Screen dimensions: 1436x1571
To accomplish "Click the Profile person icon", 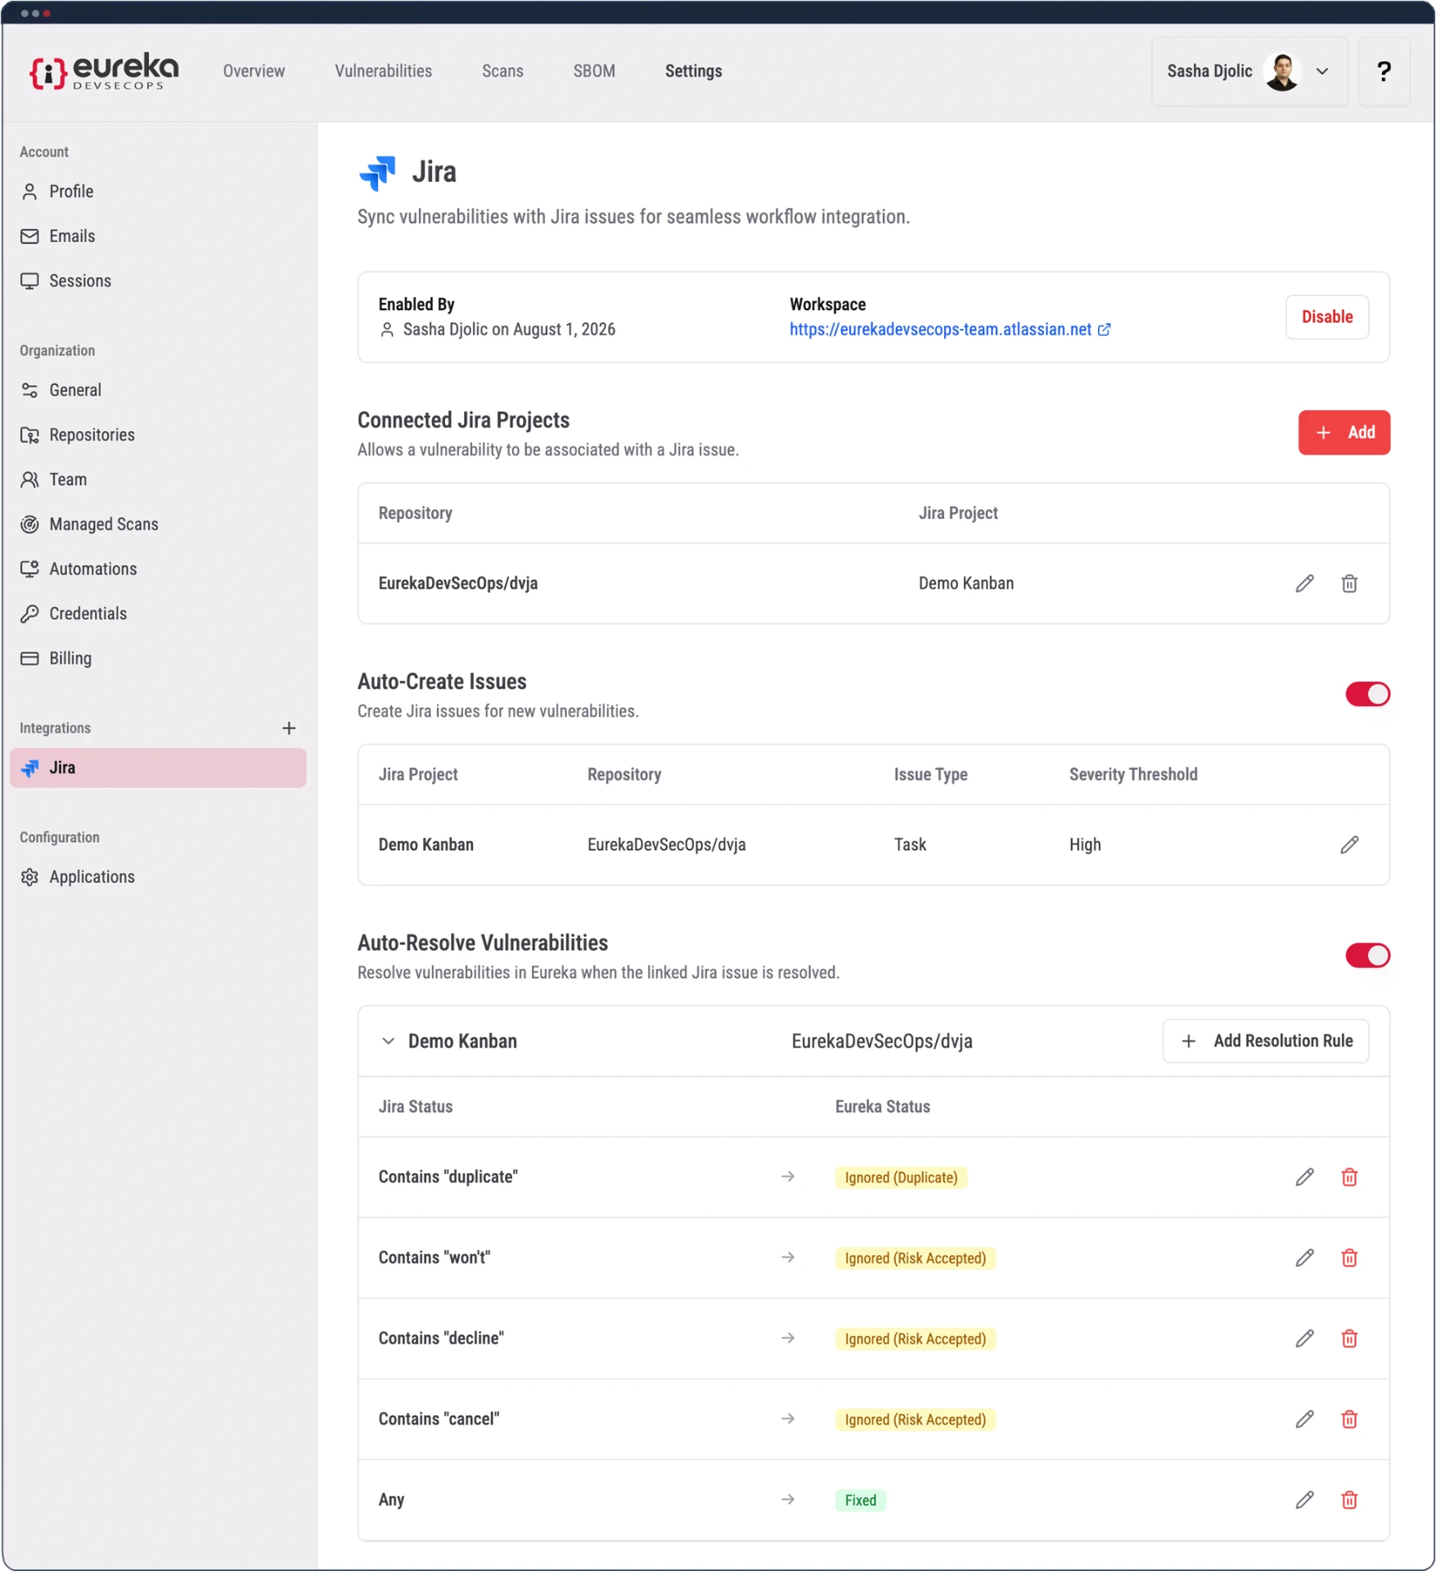I will 29,191.
